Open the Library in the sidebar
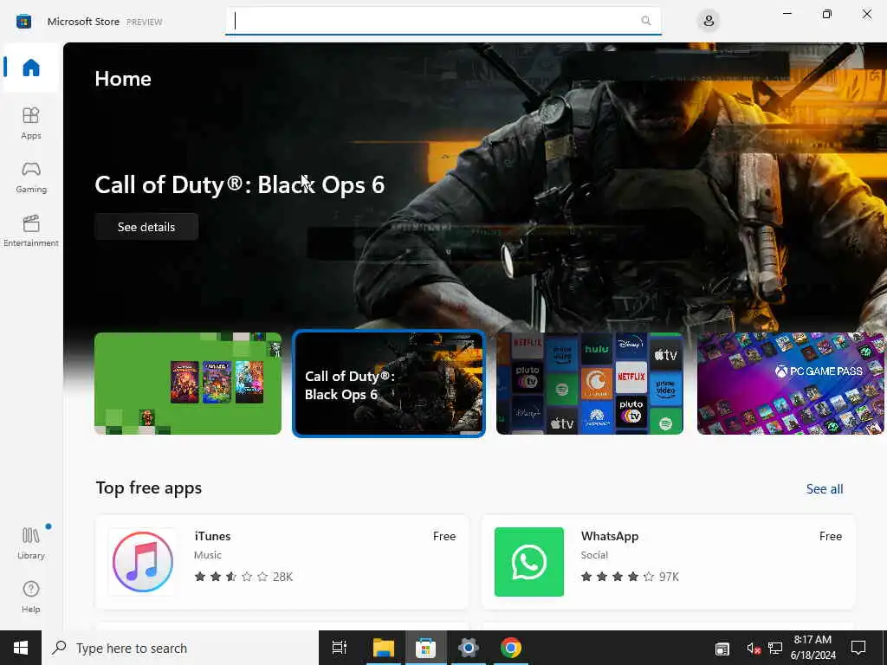 [x=31, y=544]
